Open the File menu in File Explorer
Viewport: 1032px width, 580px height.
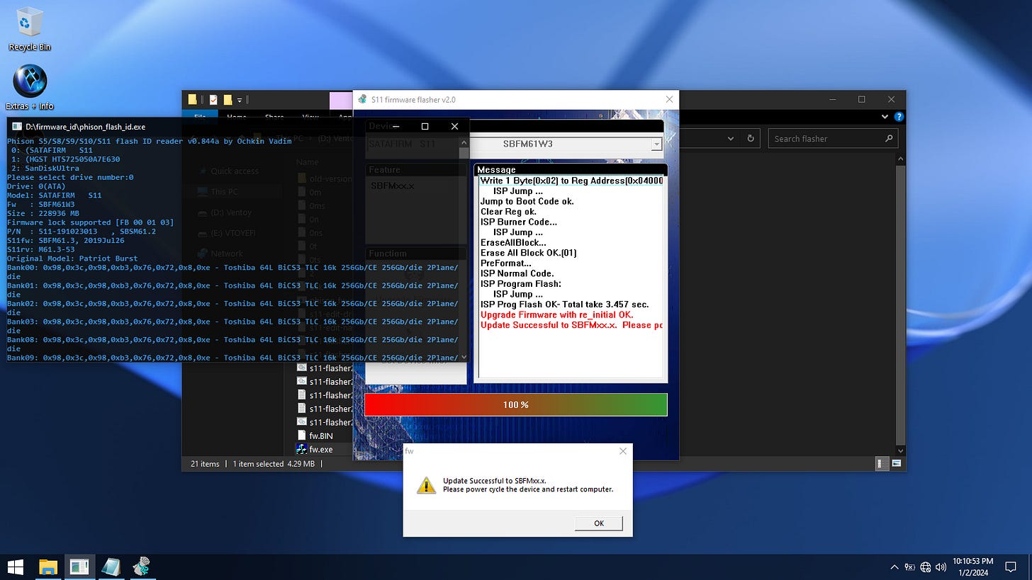(200, 118)
